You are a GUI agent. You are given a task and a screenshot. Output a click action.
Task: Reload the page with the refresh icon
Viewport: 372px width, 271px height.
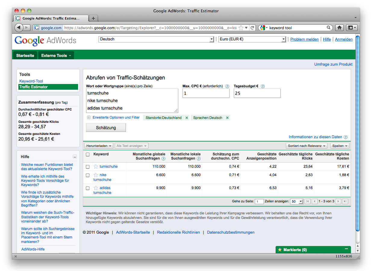coord(252,28)
